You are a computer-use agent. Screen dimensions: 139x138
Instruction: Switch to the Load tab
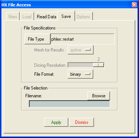27,16
